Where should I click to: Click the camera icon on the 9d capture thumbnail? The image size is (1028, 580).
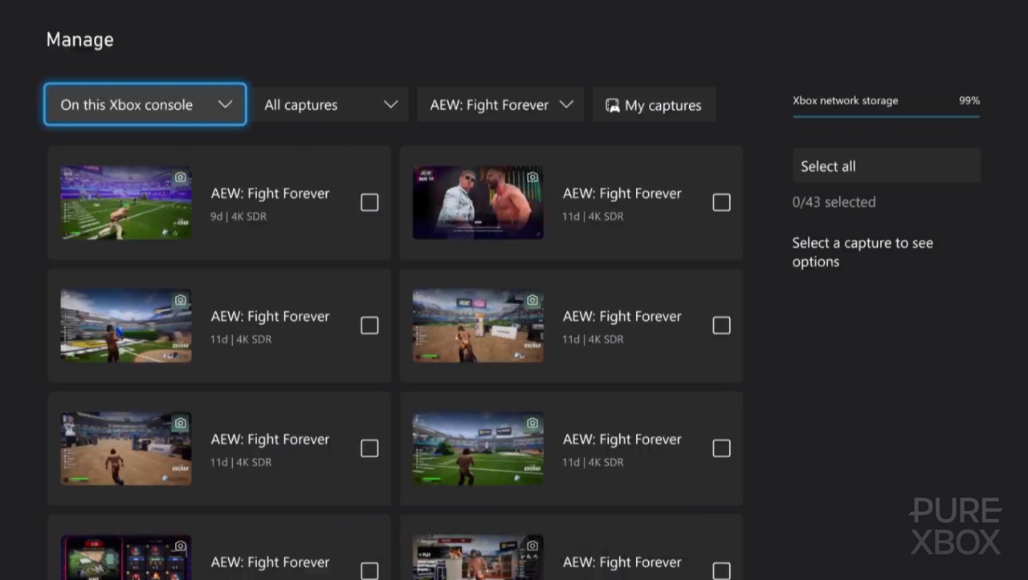pos(181,176)
